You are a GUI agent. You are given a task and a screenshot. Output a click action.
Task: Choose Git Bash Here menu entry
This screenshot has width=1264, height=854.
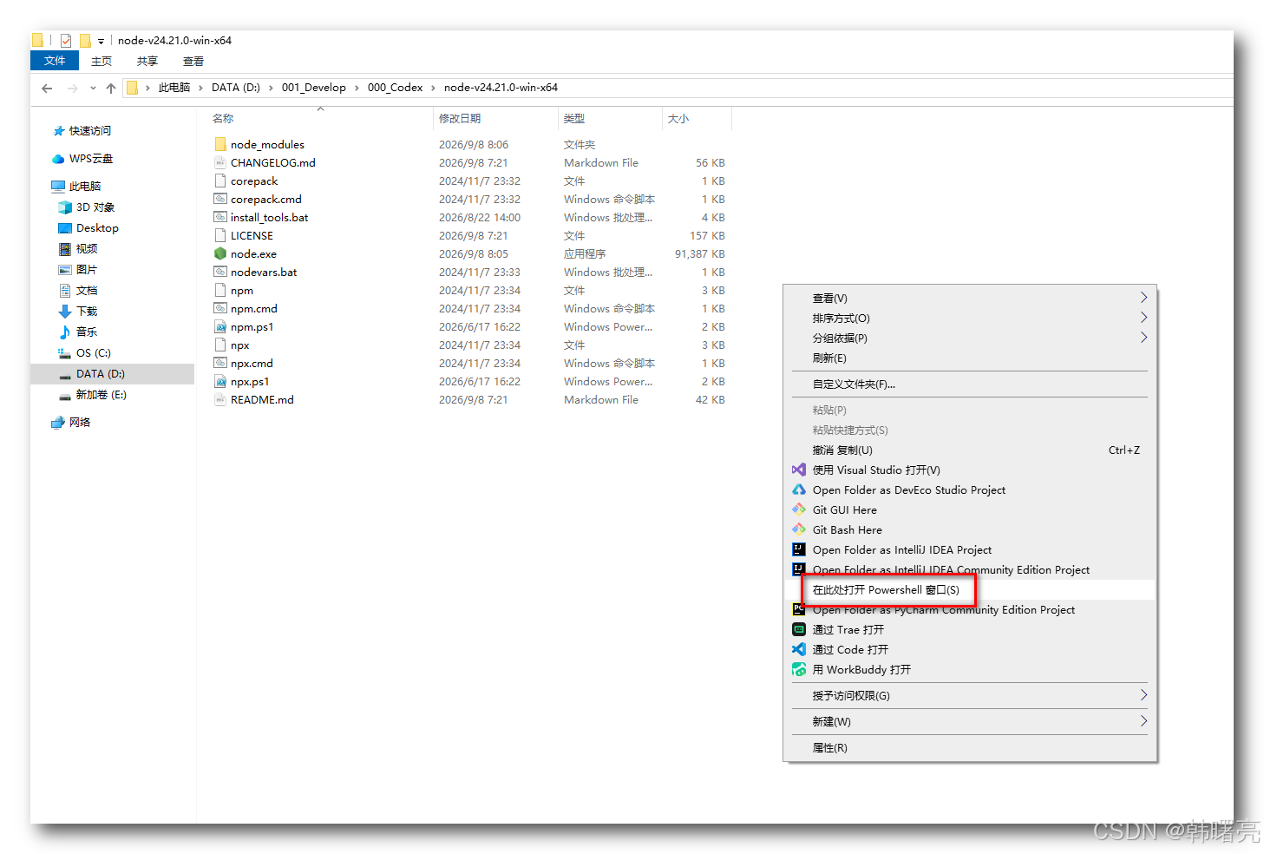(x=970, y=529)
